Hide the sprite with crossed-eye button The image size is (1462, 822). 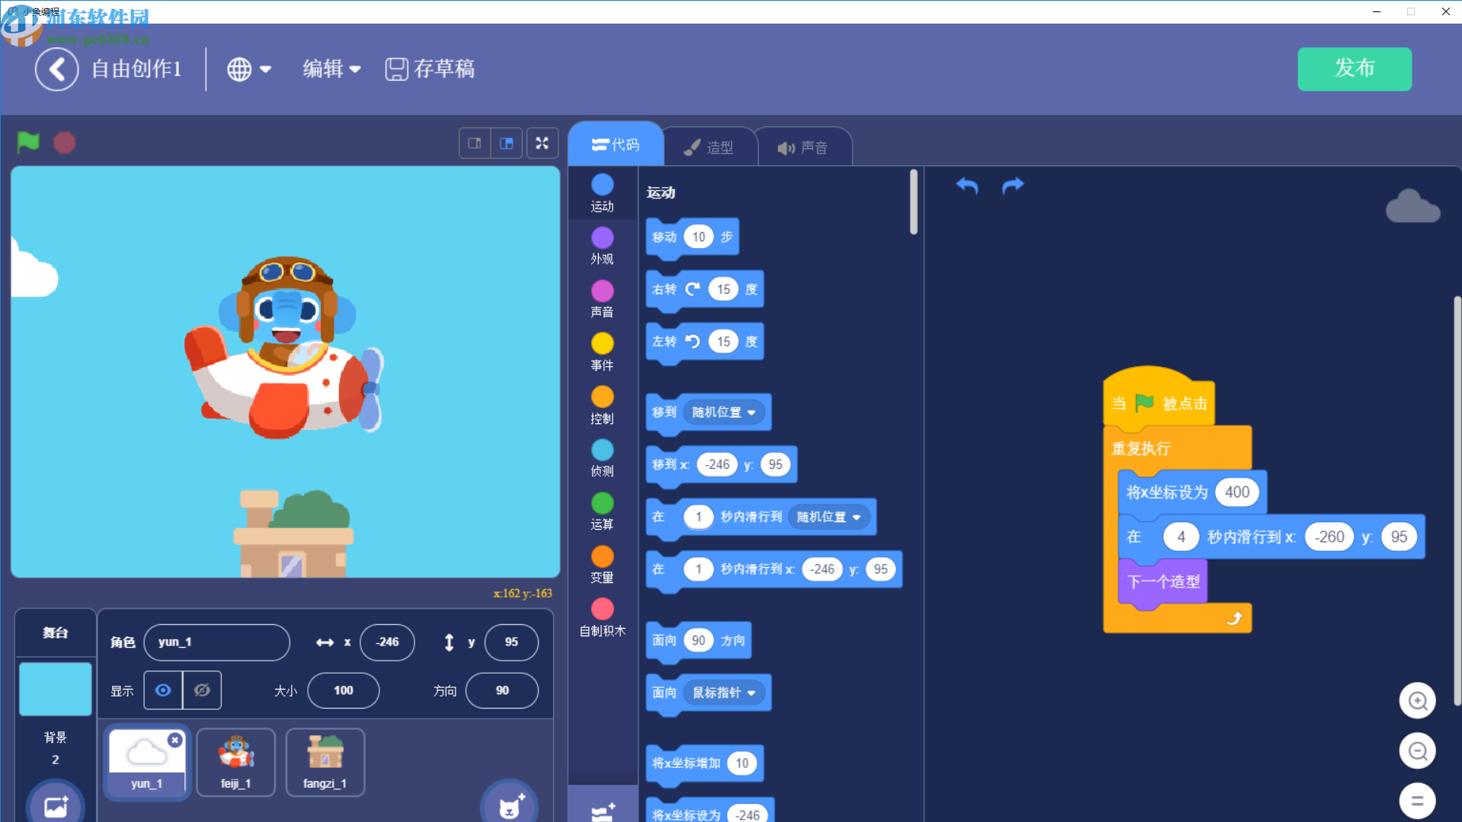tap(202, 690)
